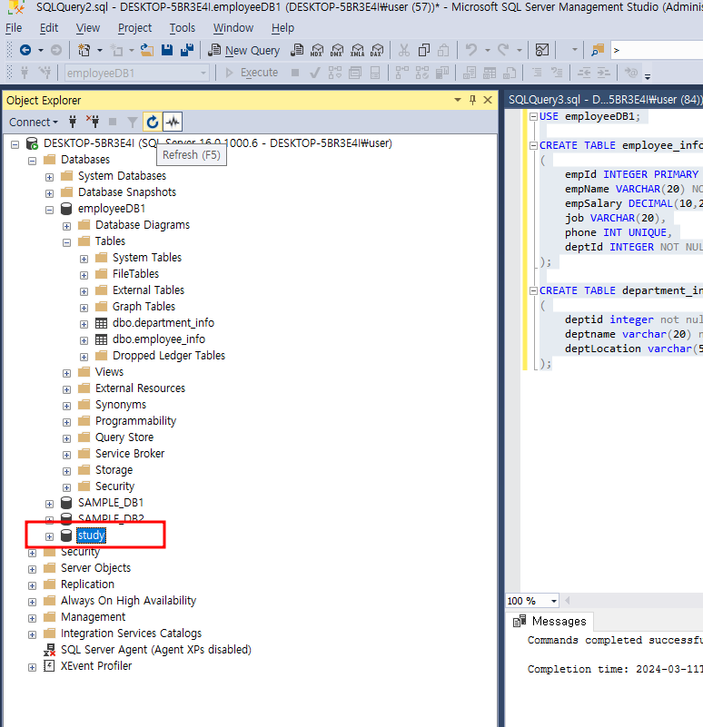This screenshot has width=703, height=727.
Task: Open an Analysis Services MDX query
Action: click(317, 50)
